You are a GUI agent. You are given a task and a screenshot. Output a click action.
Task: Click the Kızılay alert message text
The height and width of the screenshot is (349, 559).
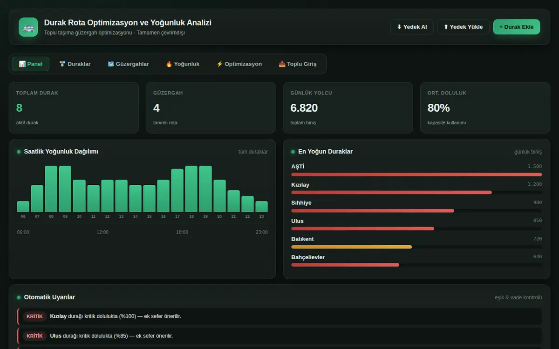[x=116, y=316]
